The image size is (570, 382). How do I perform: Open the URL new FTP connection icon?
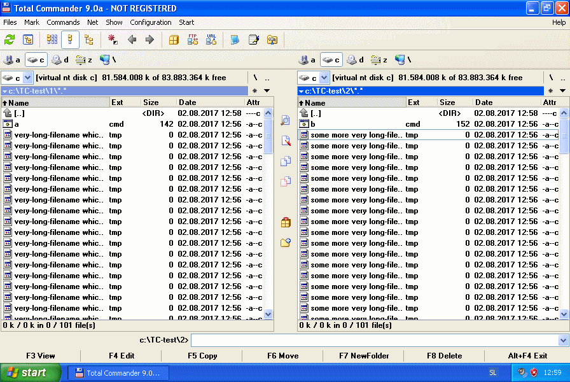(211, 39)
